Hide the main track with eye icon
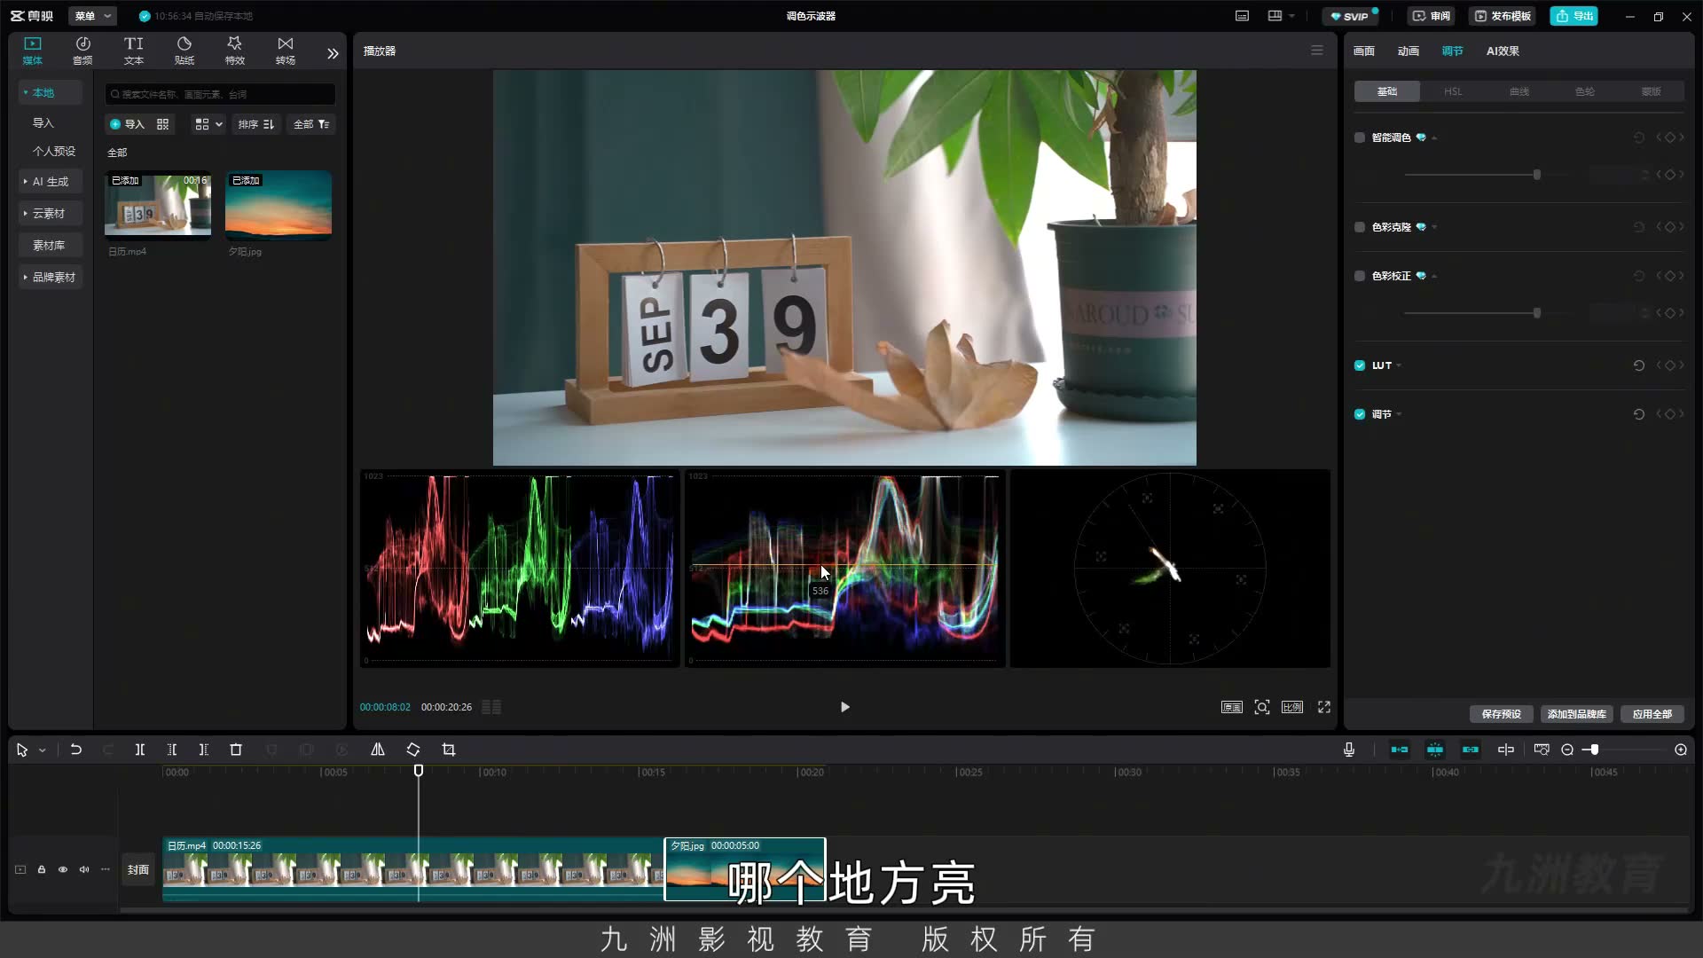 pos(63,869)
